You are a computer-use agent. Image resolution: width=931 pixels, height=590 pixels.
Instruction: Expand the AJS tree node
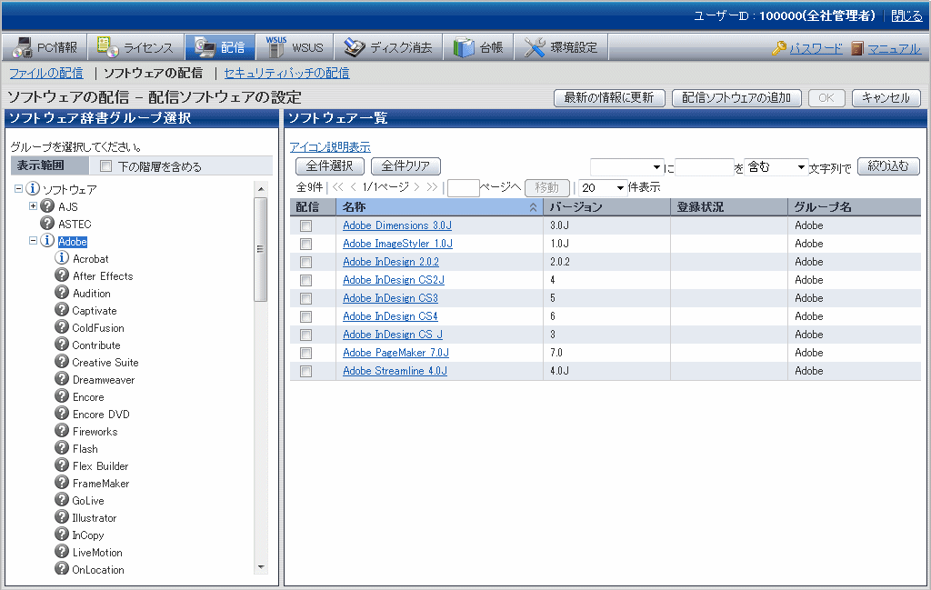[34, 206]
